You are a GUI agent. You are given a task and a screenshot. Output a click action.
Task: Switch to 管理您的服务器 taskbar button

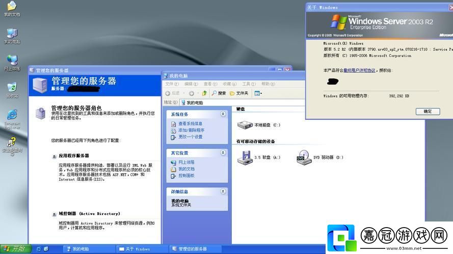click(195, 249)
